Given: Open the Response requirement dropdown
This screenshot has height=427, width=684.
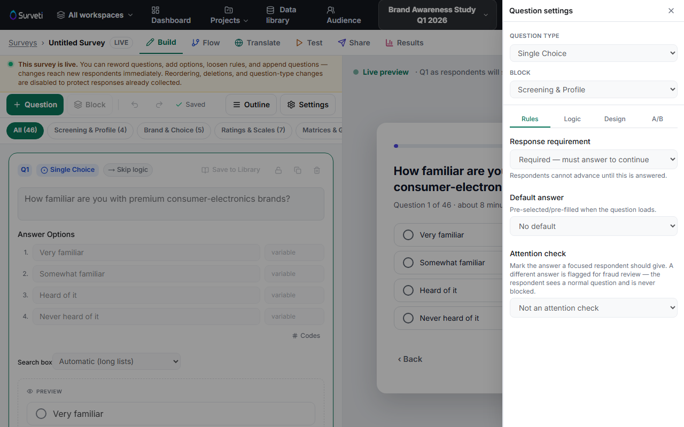Looking at the screenshot, I should pos(594,160).
